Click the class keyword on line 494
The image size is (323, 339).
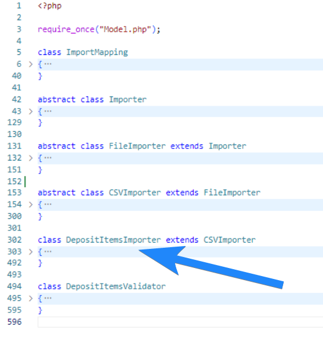50,286
